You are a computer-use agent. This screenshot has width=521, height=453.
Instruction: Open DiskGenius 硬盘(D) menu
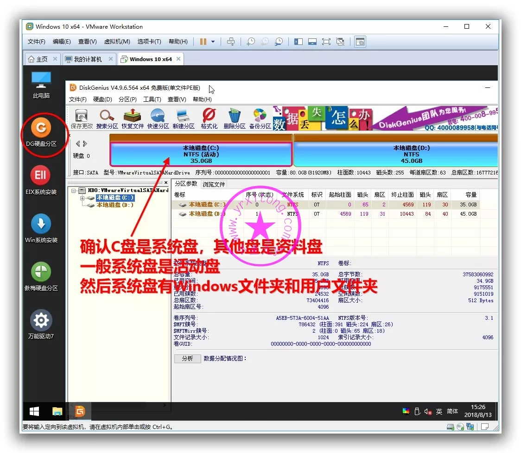pos(102,99)
